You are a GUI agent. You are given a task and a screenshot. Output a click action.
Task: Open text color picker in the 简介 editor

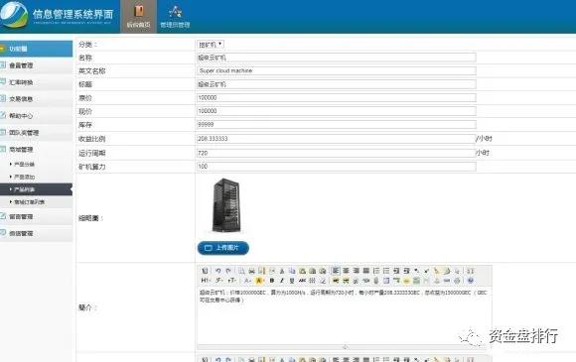click(x=247, y=281)
